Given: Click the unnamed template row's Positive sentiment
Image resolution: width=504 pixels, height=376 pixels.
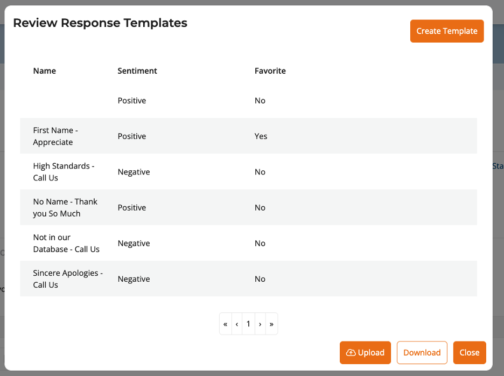Looking at the screenshot, I should click(x=132, y=101).
